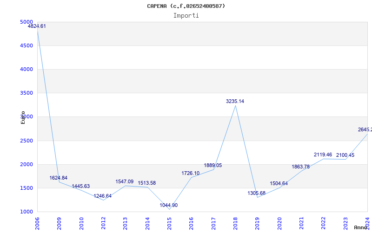Click the 2018 x-axis year label
Image resolution: width=372 pixels, height=232 pixels.
235,224
